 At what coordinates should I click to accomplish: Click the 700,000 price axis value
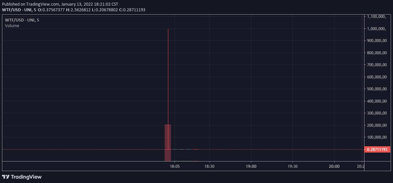coord(377,65)
